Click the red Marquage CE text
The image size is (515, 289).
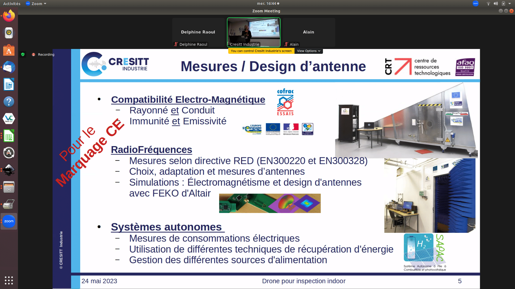point(90,153)
